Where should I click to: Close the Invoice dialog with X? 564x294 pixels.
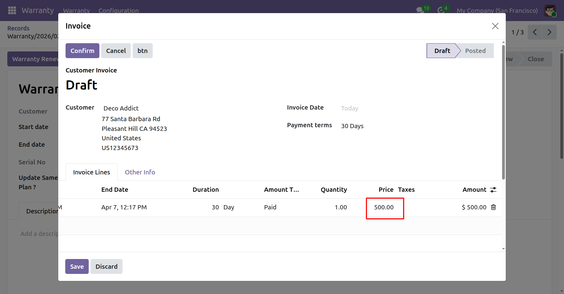[x=495, y=26]
